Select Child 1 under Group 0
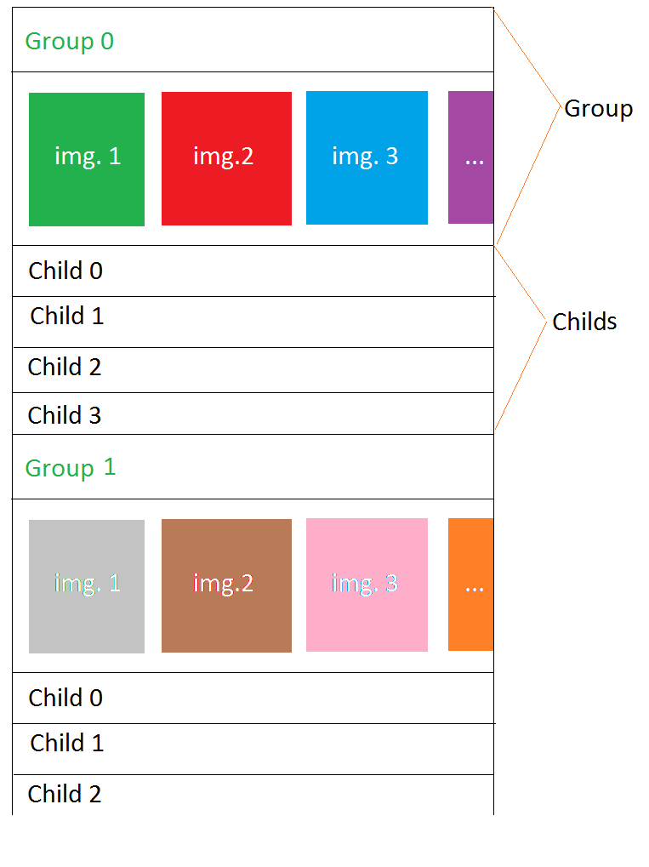The height and width of the screenshot is (867, 649). (x=253, y=322)
